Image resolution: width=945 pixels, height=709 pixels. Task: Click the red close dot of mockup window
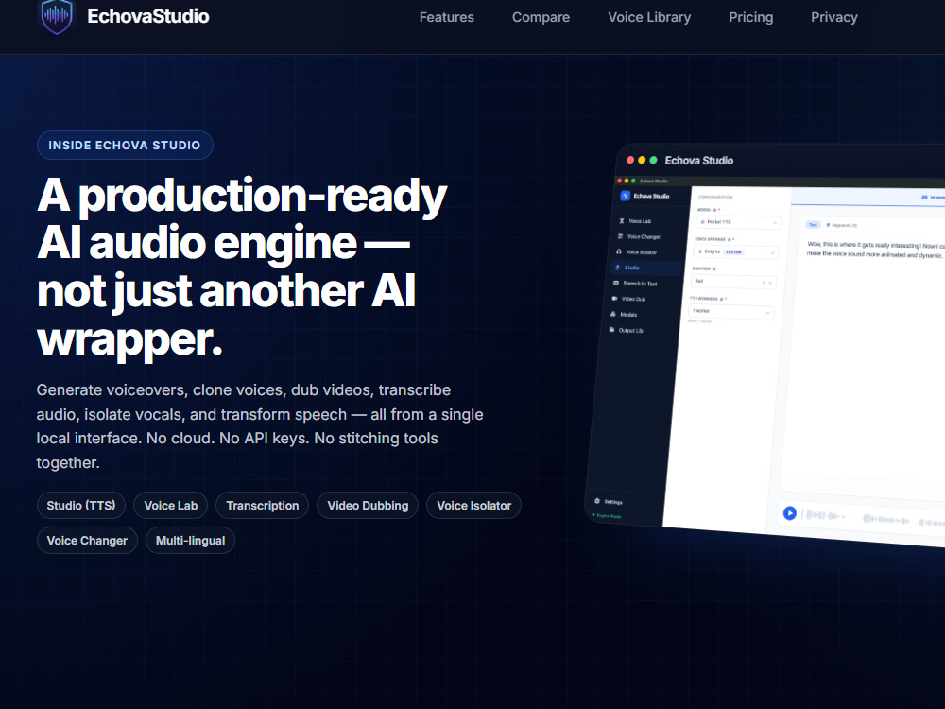coord(630,160)
